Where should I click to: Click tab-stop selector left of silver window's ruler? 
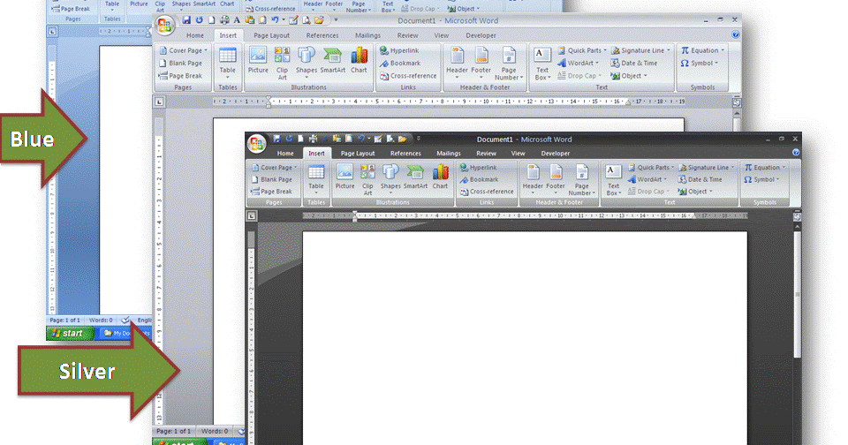[159, 102]
